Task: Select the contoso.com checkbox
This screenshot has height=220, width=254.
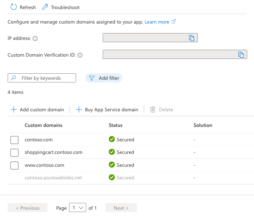Action: tap(14, 140)
